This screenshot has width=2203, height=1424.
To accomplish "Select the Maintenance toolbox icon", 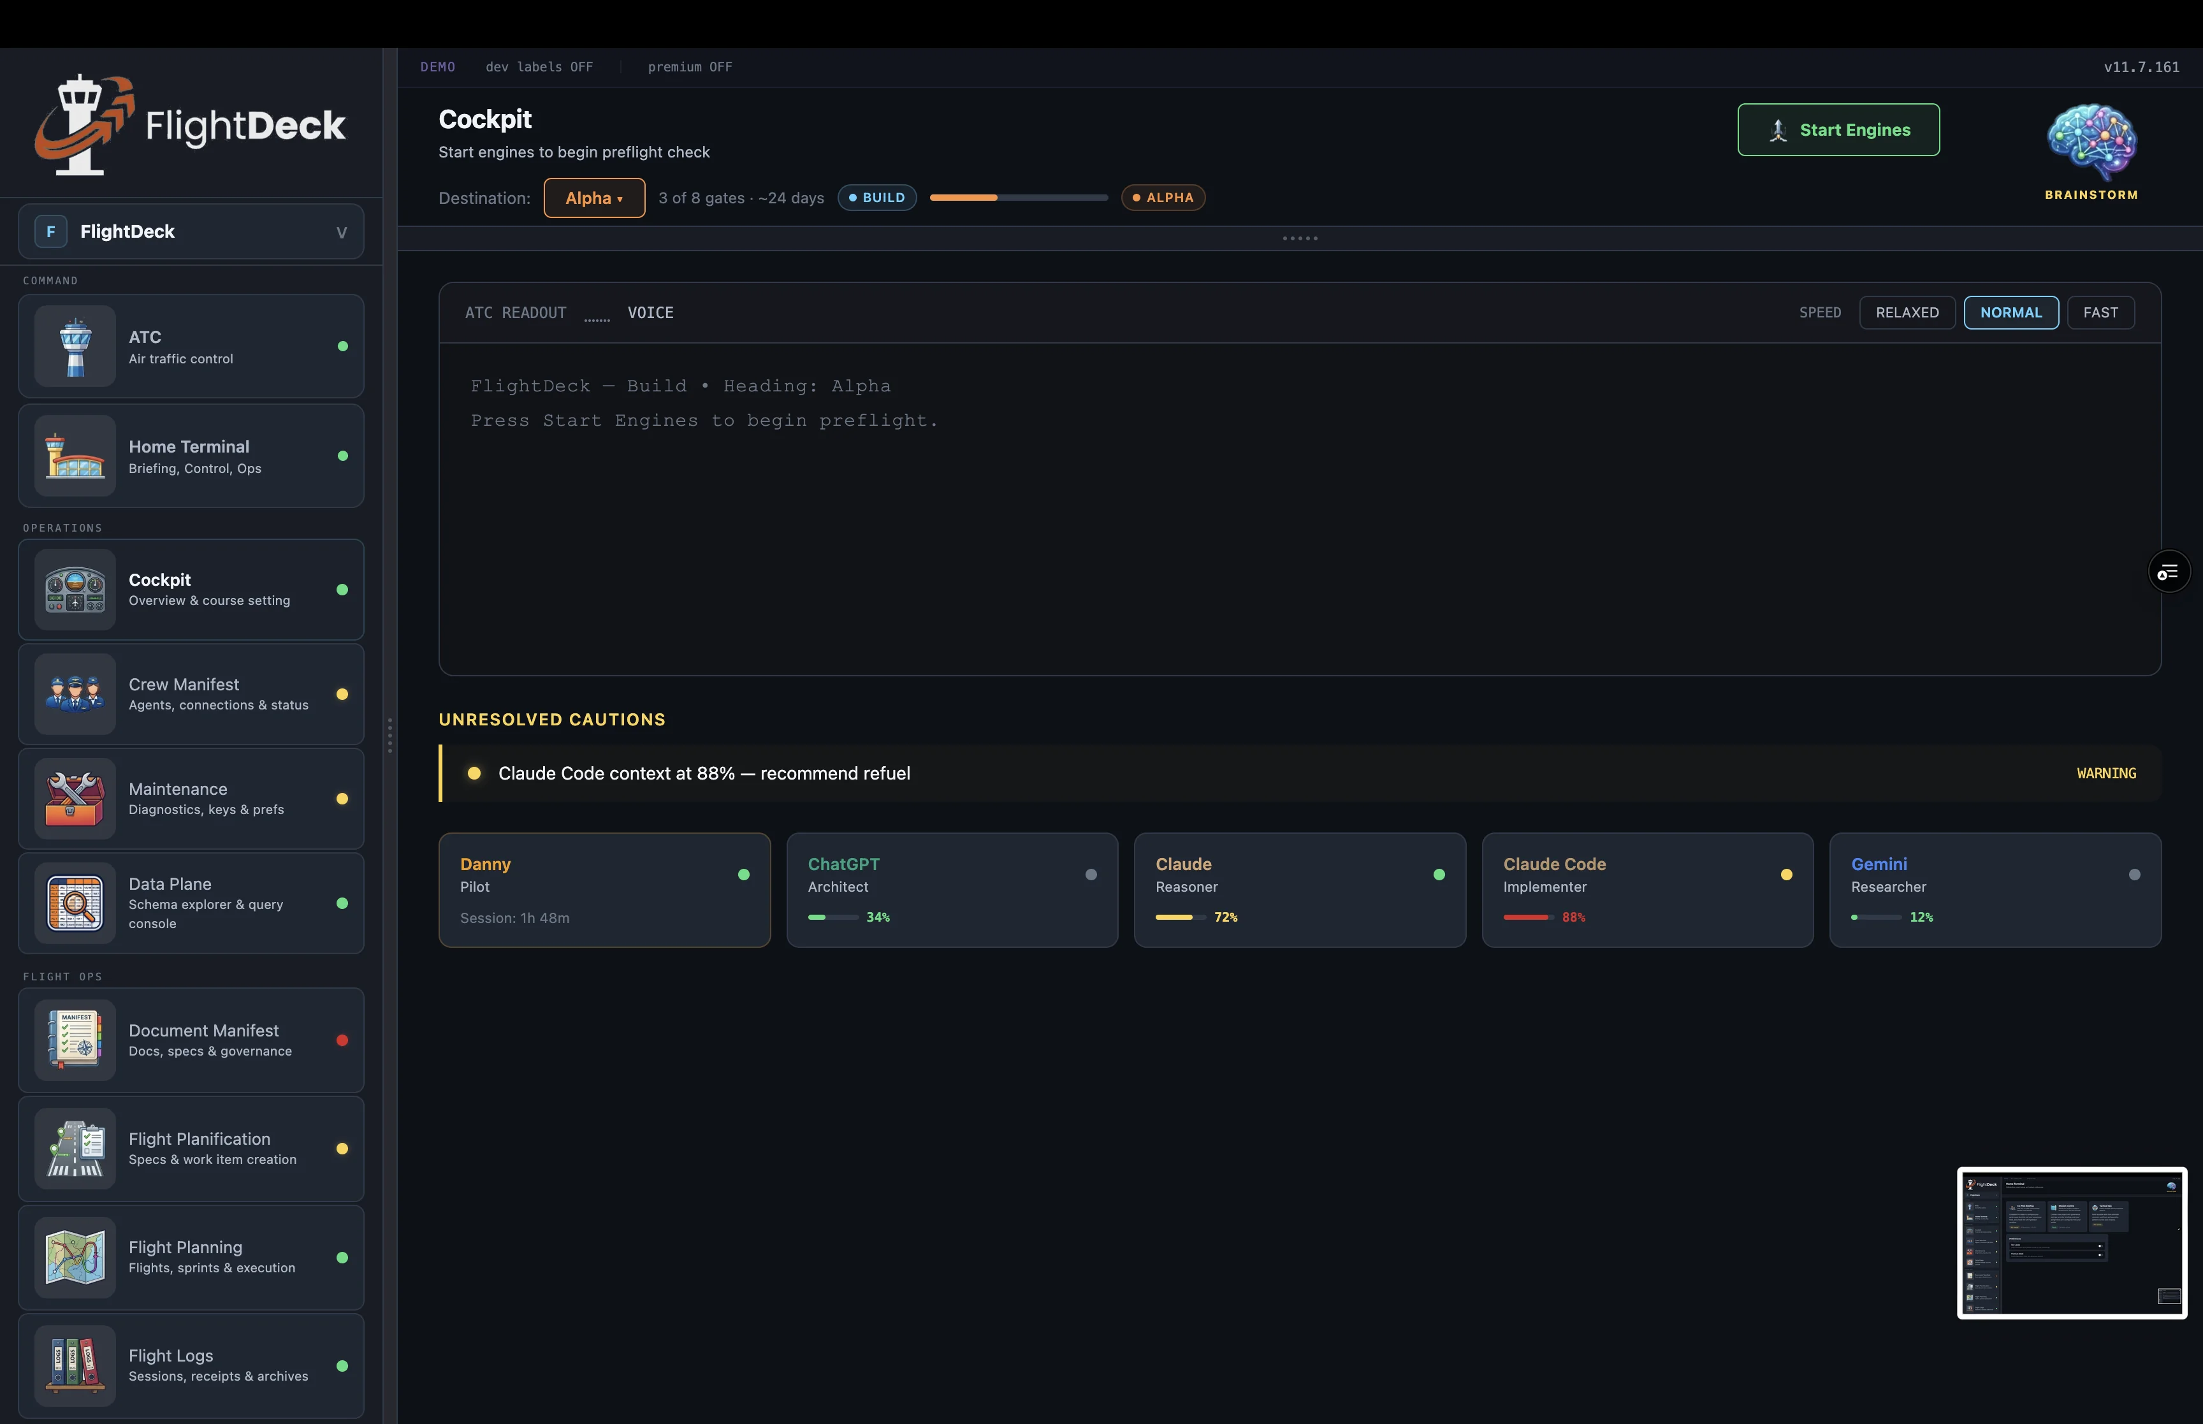I will pos(75,798).
